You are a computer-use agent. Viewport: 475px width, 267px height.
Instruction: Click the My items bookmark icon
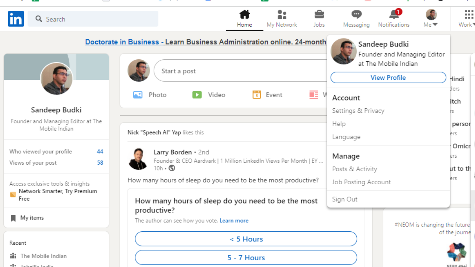[x=13, y=218]
